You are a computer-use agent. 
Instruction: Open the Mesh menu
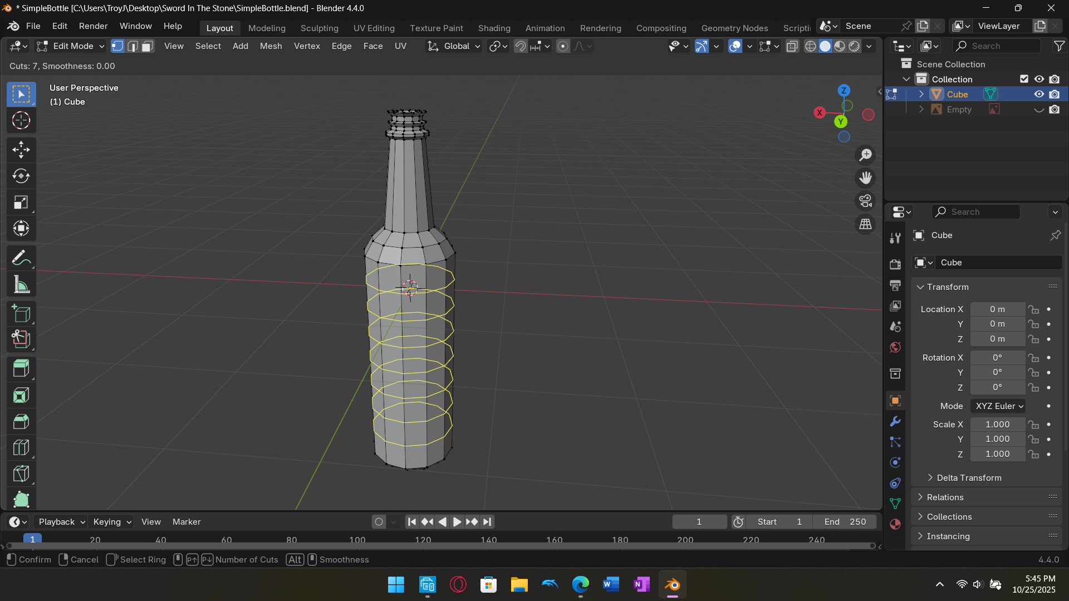(271, 46)
